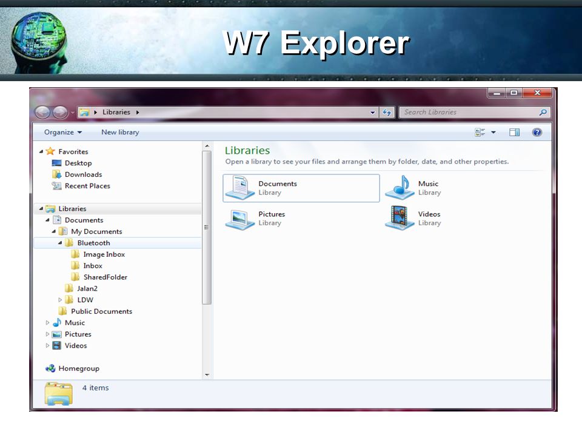The width and height of the screenshot is (582, 436).
Task: Click navigation pane scrollbar down arrow
Action: 207,375
